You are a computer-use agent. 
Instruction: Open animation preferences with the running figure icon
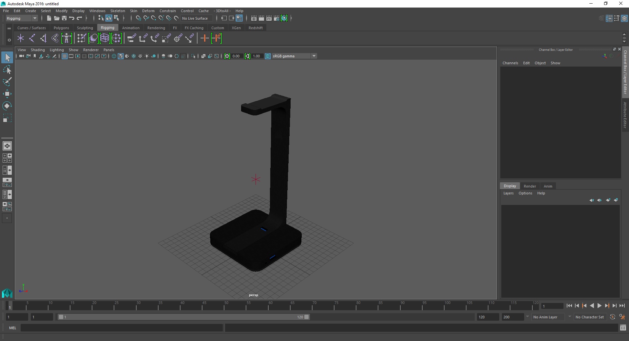(622, 317)
